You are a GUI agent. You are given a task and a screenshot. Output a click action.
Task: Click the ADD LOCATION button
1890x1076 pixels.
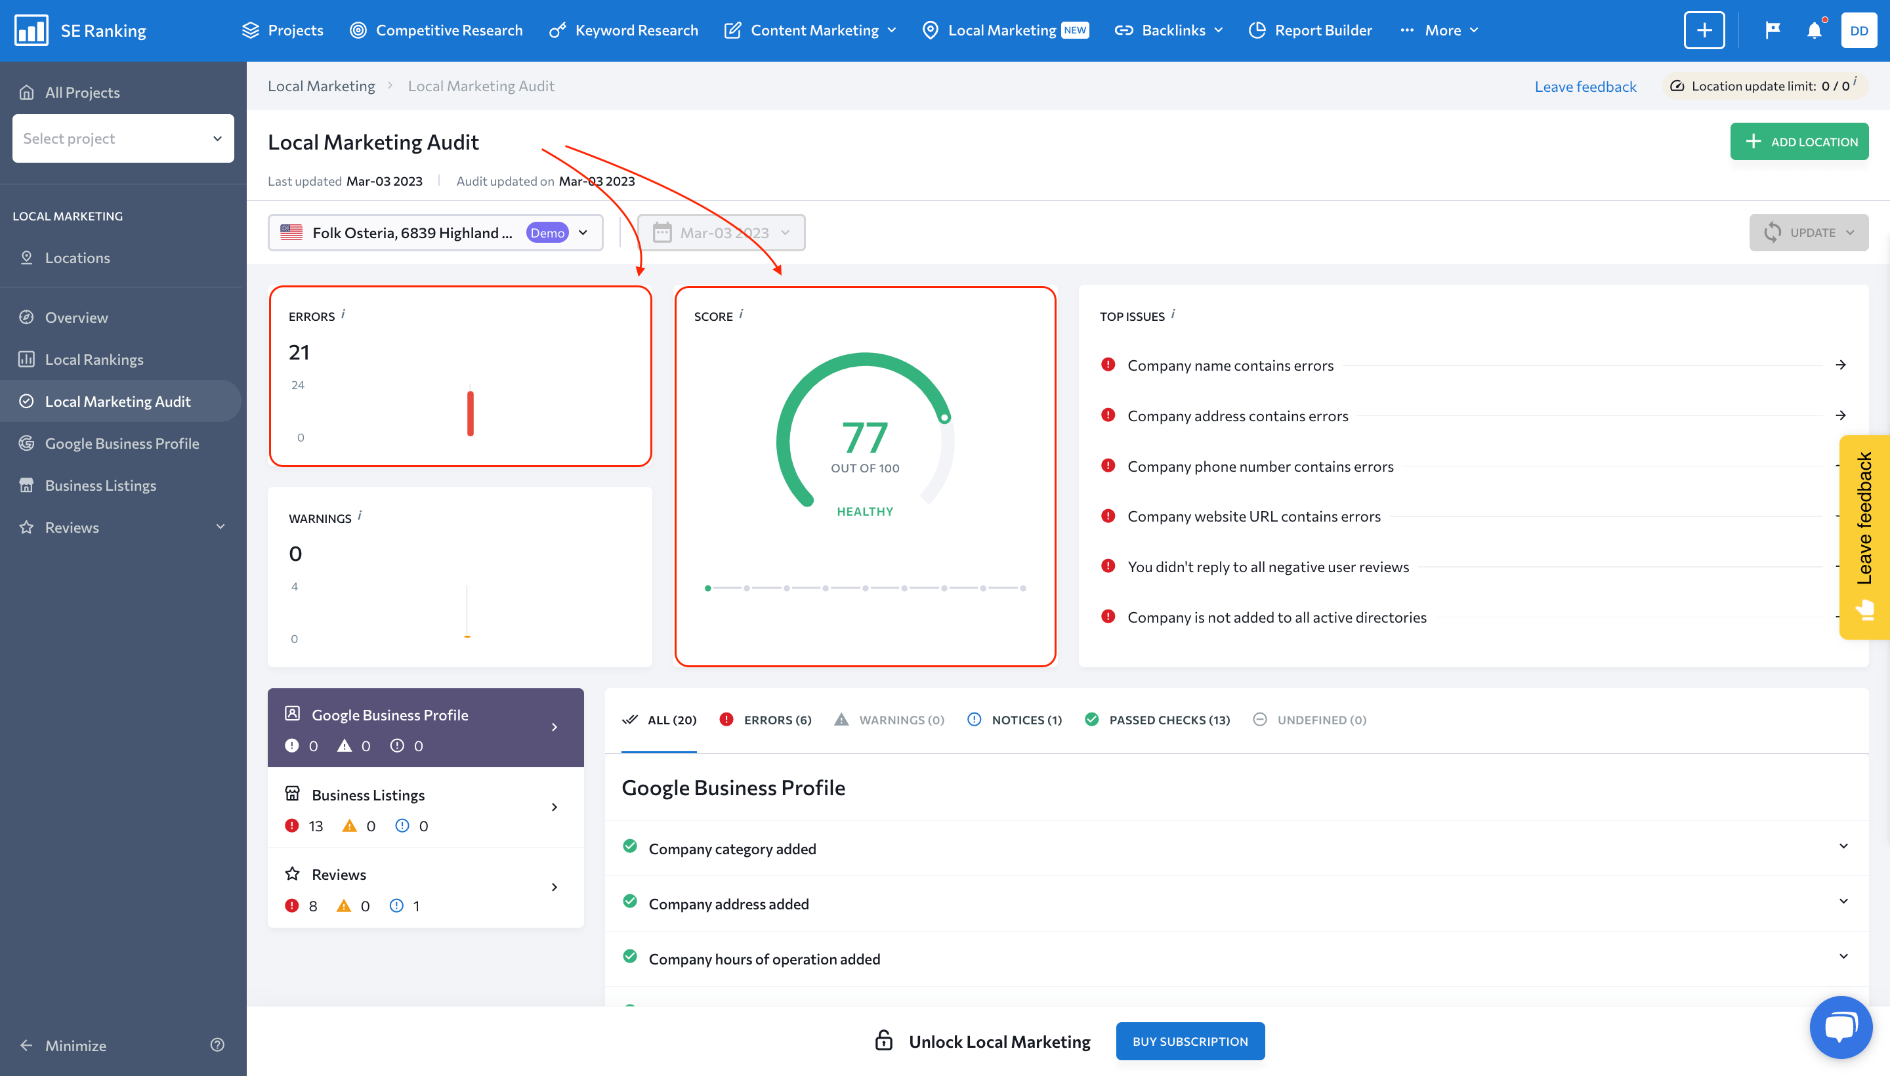(x=1799, y=141)
